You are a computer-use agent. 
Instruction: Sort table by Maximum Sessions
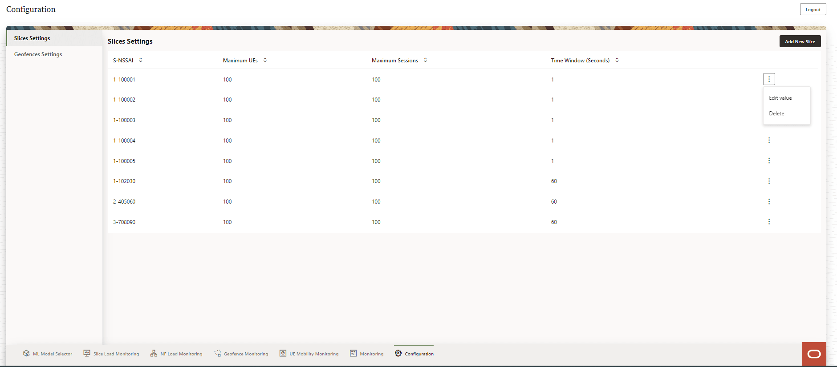coord(426,60)
